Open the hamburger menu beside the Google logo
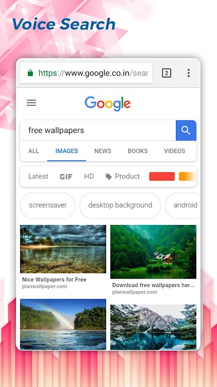Screen dimensions: 217x387 tap(31, 103)
